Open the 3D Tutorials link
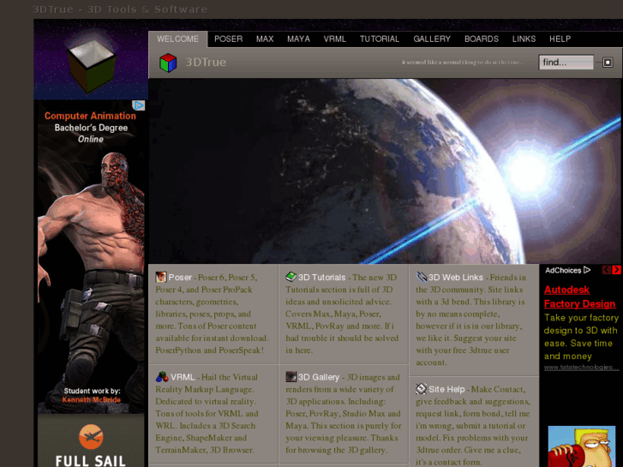623x467 pixels. (x=322, y=278)
